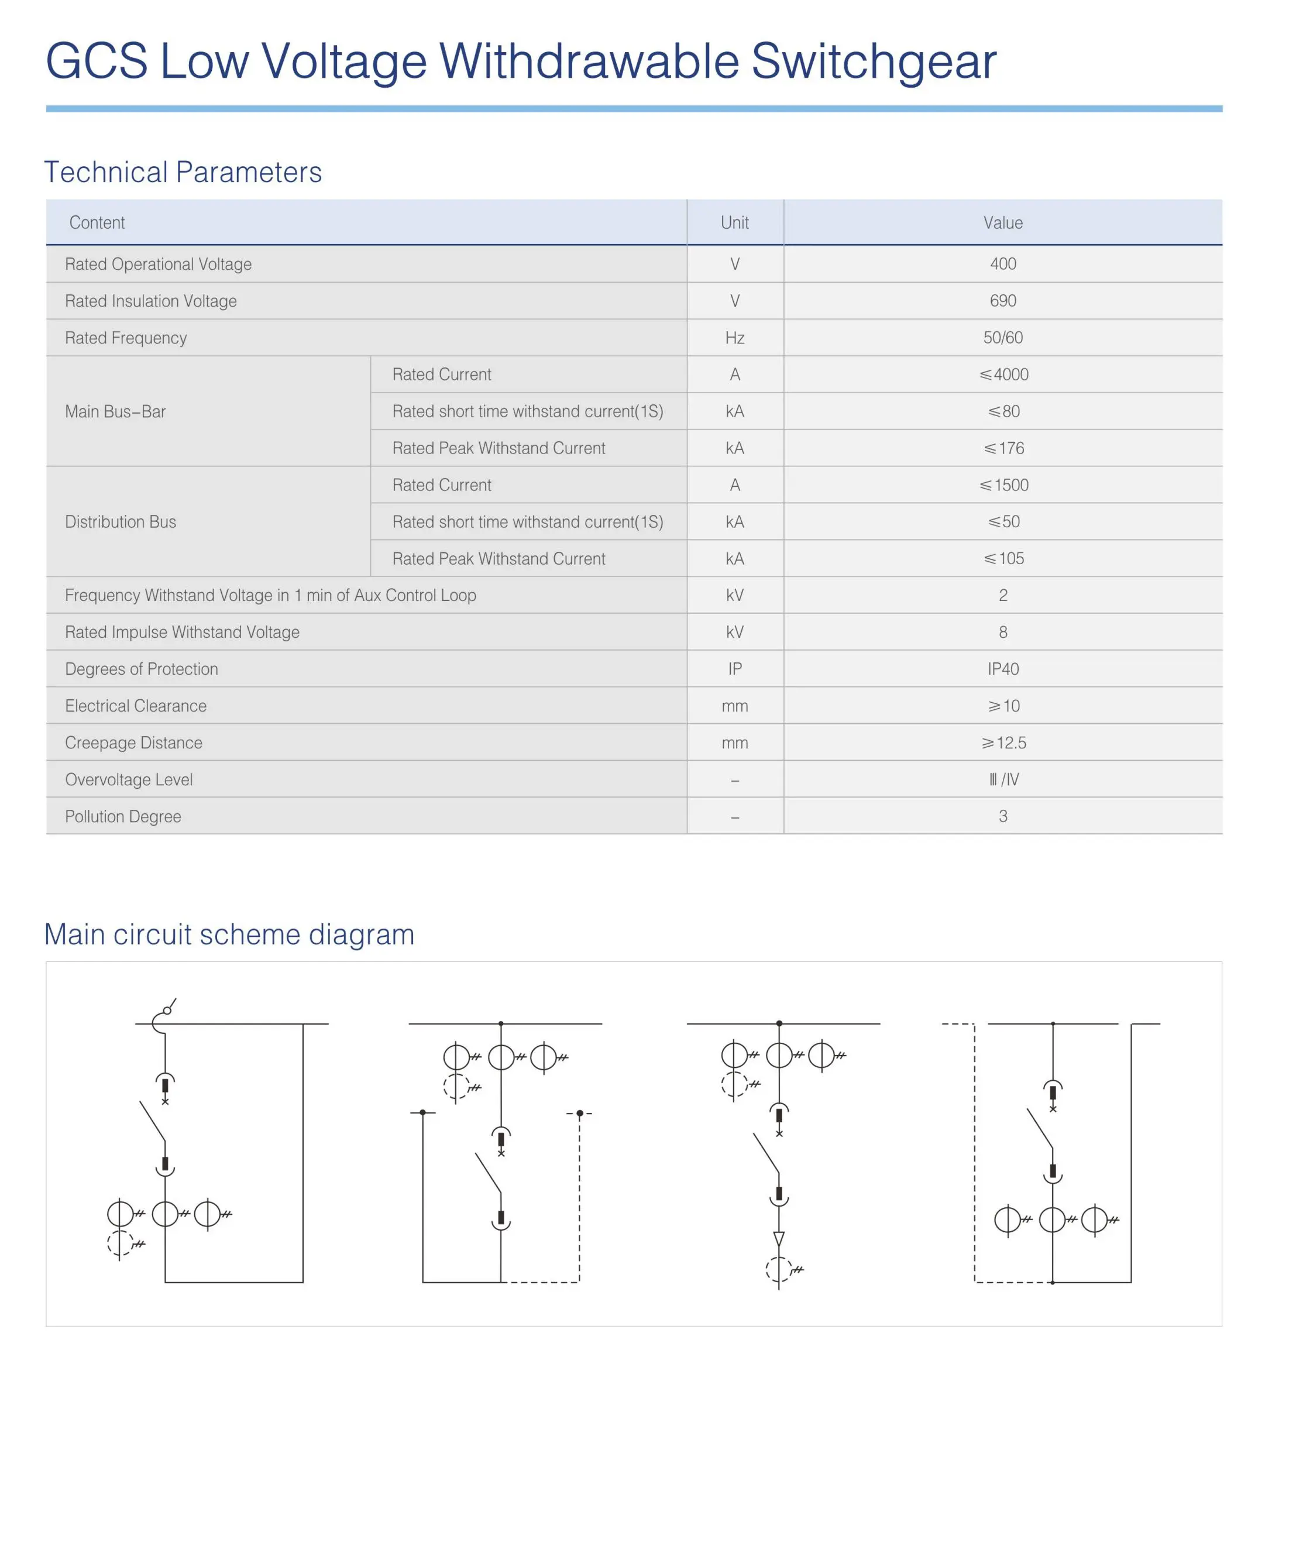
Task: Click the 690 insulation voltage value
Action: coord(1003,300)
